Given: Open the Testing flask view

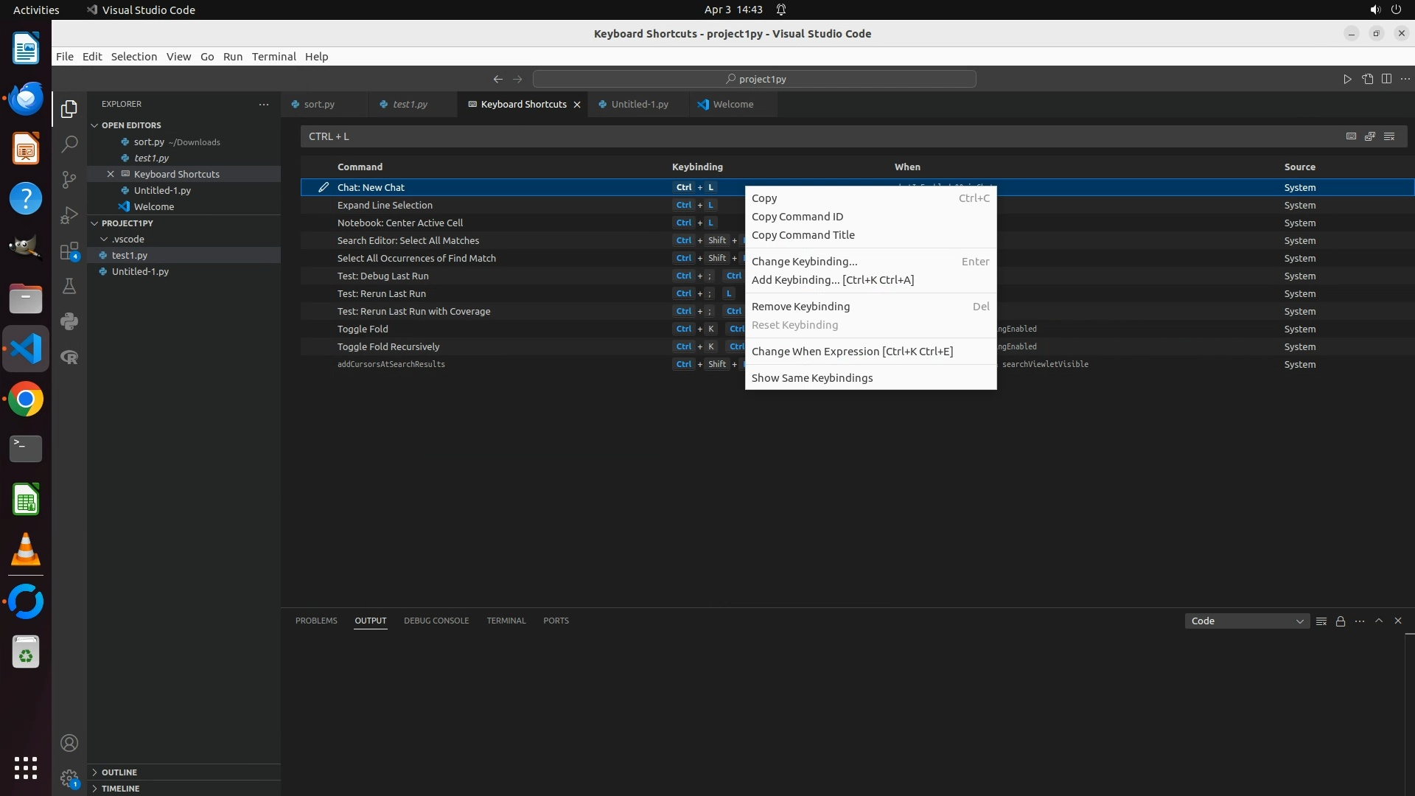Looking at the screenshot, I should pyautogui.click(x=69, y=286).
